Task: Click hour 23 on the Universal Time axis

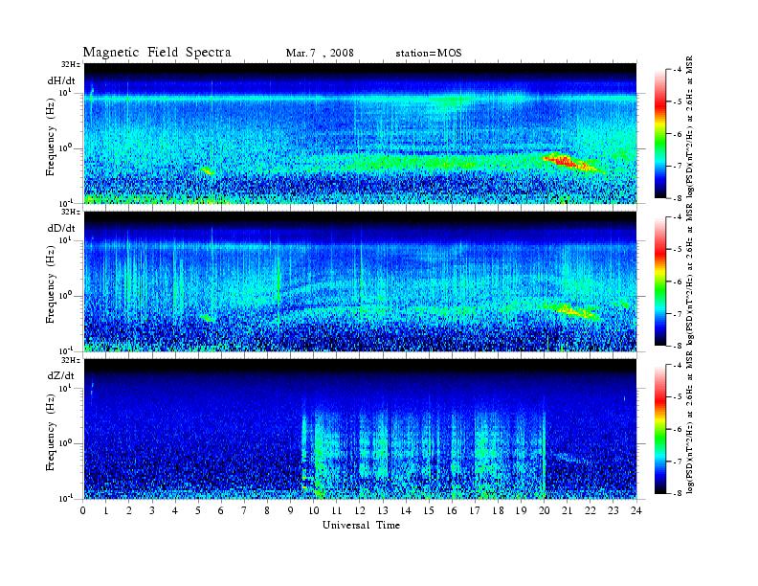Action: tap(613, 510)
